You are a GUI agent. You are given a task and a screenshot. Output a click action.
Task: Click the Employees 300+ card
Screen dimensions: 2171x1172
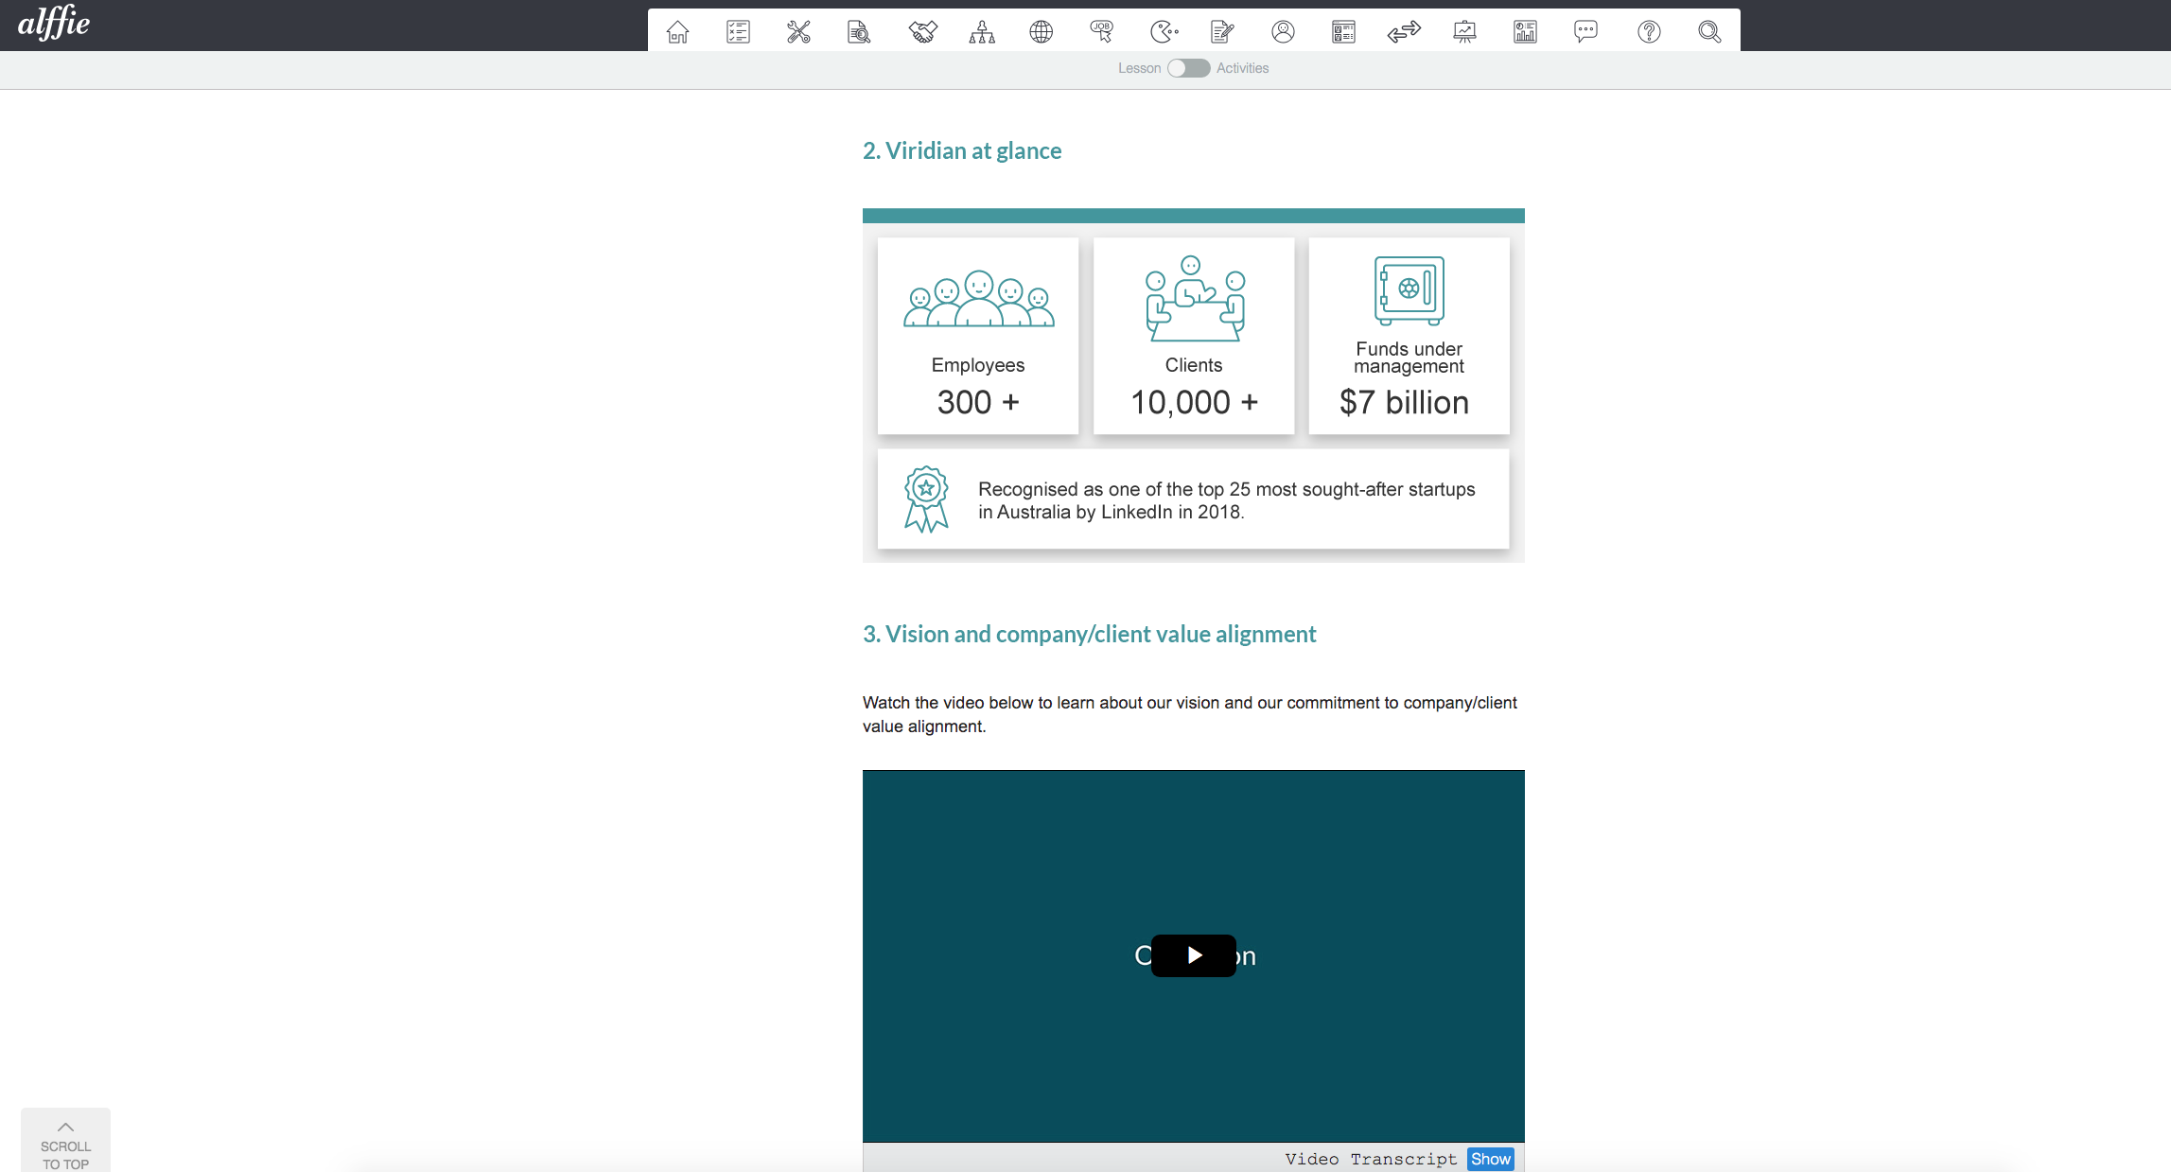click(x=978, y=336)
